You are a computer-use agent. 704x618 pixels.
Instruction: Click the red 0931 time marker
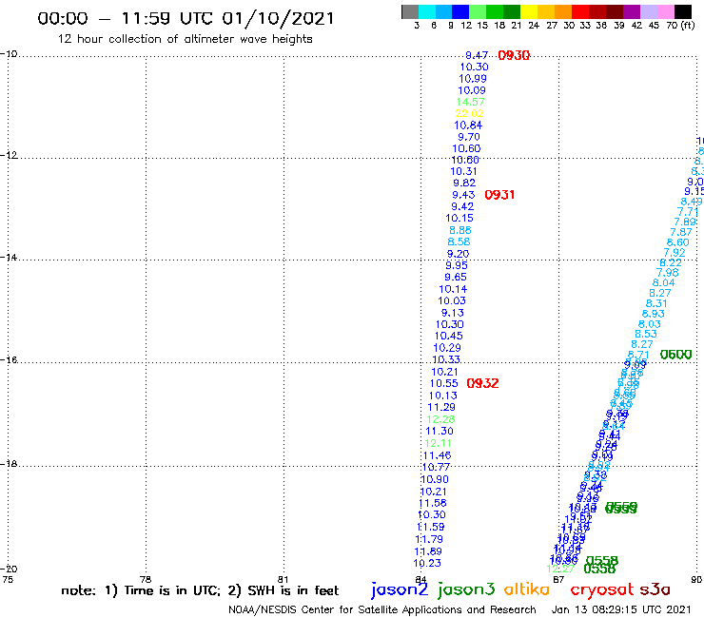[499, 195]
